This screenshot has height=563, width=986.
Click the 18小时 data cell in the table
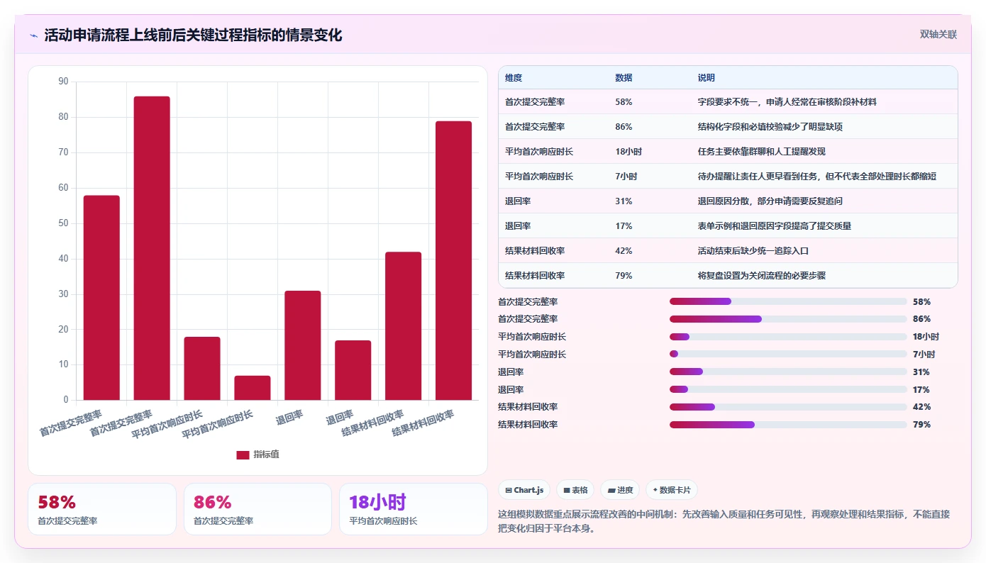click(628, 152)
